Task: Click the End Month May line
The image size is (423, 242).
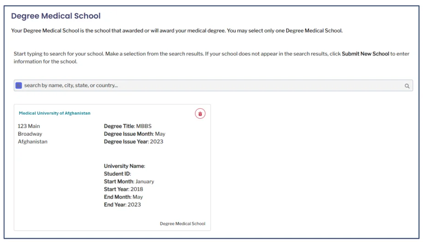Action: click(x=123, y=197)
